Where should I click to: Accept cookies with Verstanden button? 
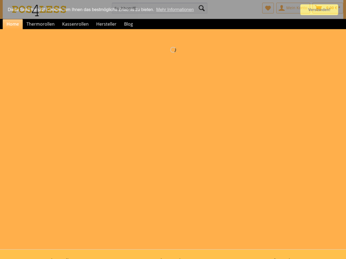(x=319, y=10)
